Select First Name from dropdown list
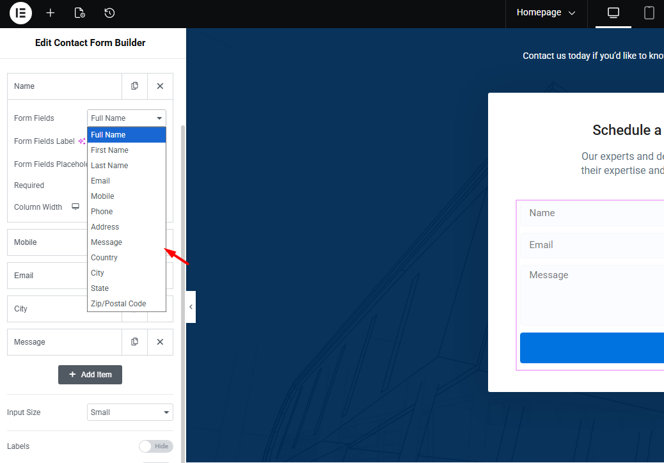 (109, 150)
